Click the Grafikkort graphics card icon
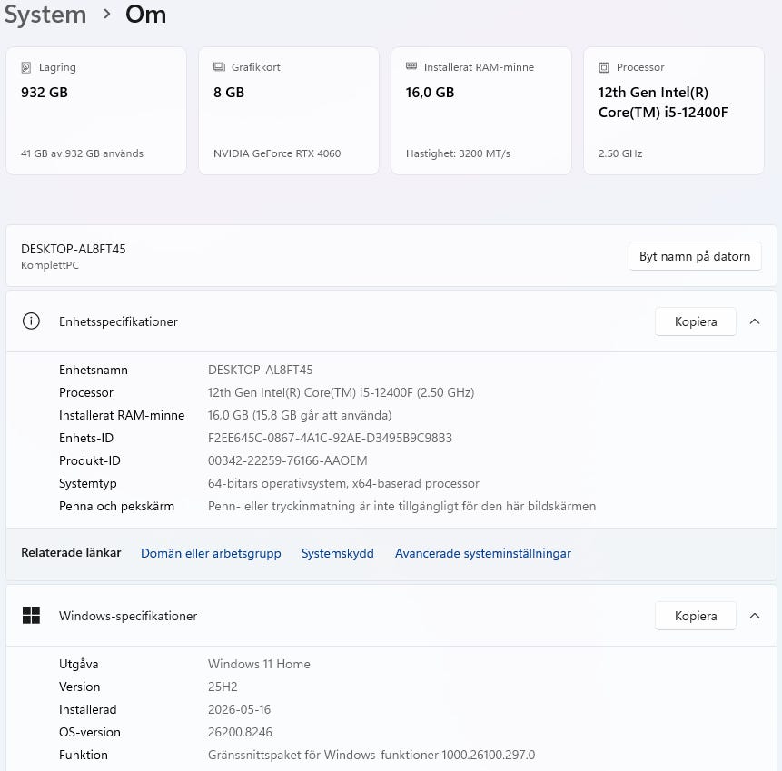 (x=219, y=67)
